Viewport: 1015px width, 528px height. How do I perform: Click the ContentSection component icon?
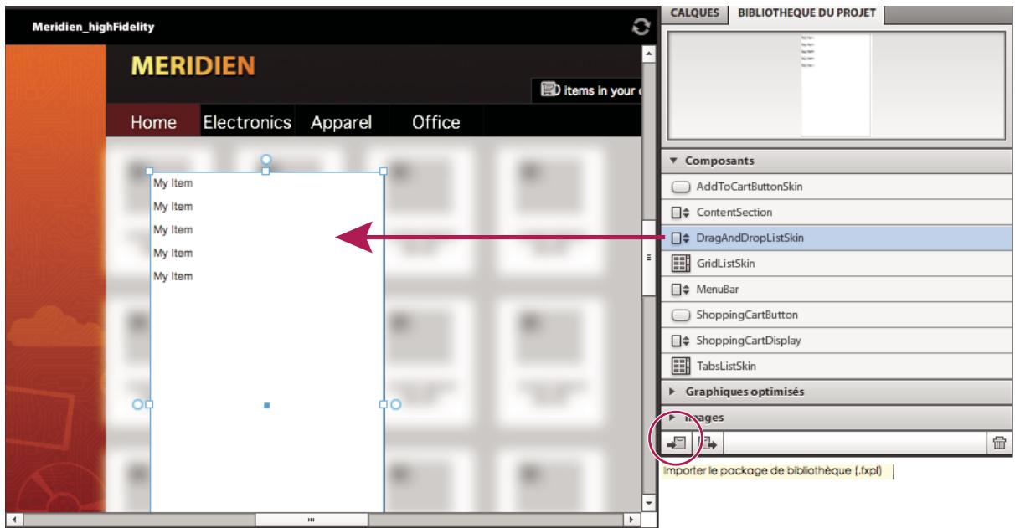[x=681, y=213]
